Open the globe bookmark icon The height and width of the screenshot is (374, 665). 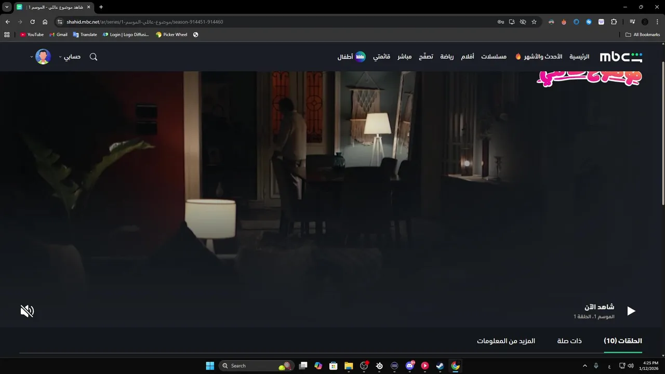point(196,35)
